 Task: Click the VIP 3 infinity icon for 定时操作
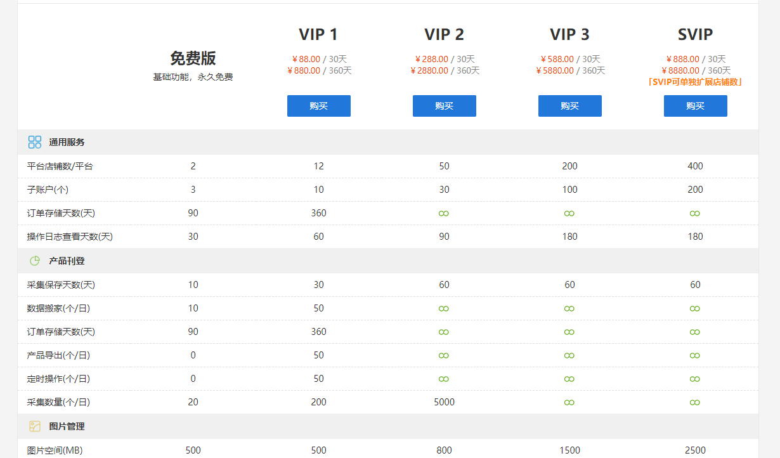tap(569, 379)
